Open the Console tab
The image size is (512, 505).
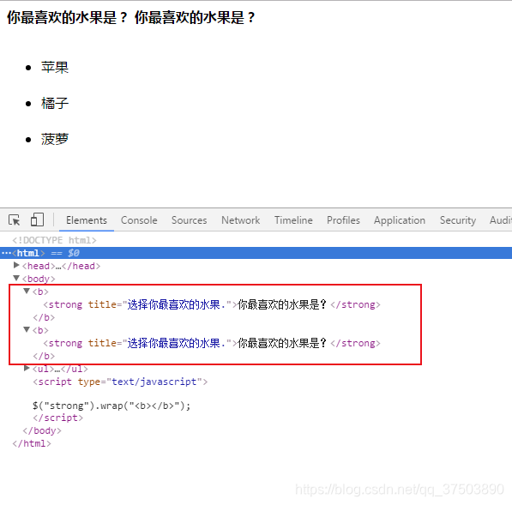tap(139, 220)
